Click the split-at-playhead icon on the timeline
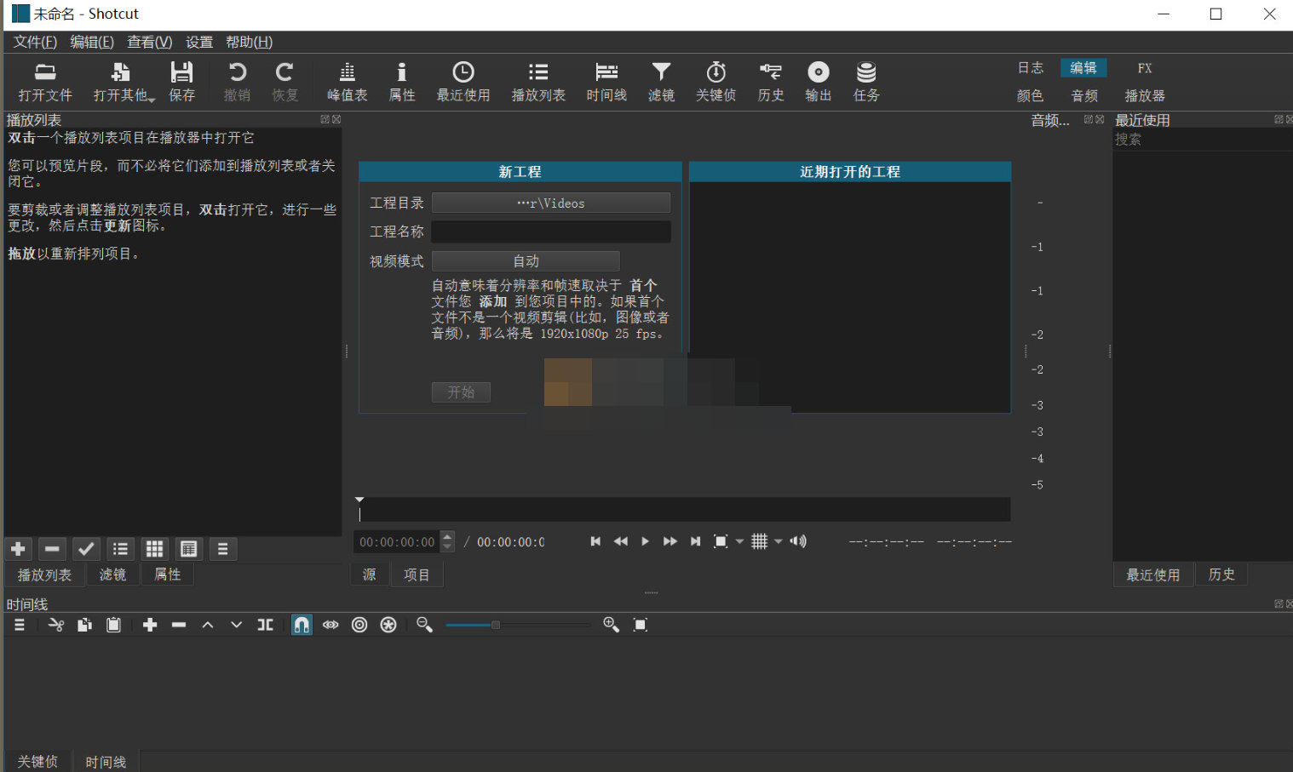Screen dimensions: 1293x772 click(x=264, y=624)
